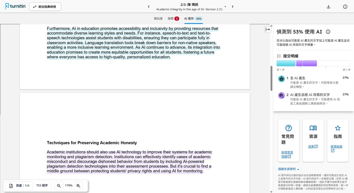Screen dimensions: 354x193
Task: Click star icon in 指南 card
Action: [x=338, y=128]
